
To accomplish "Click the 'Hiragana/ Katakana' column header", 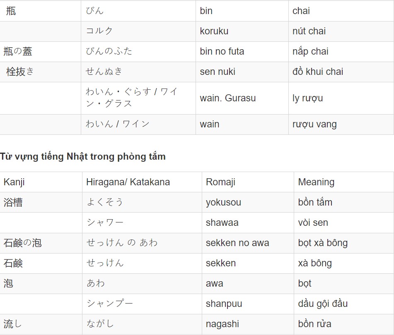I will point(142,182).
